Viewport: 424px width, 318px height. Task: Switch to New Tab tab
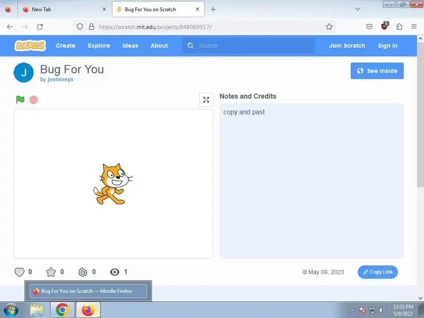[64, 9]
